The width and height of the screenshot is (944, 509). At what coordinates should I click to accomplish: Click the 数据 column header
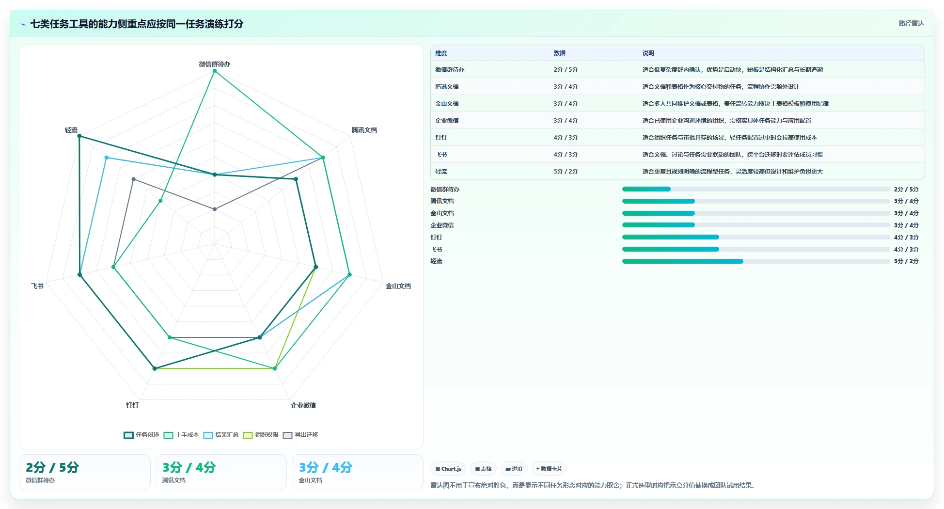click(x=560, y=53)
